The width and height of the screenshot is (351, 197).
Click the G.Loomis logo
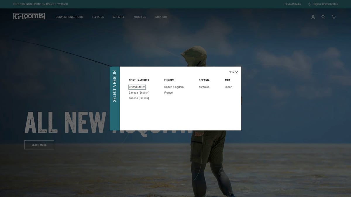(x=29, y=16)
